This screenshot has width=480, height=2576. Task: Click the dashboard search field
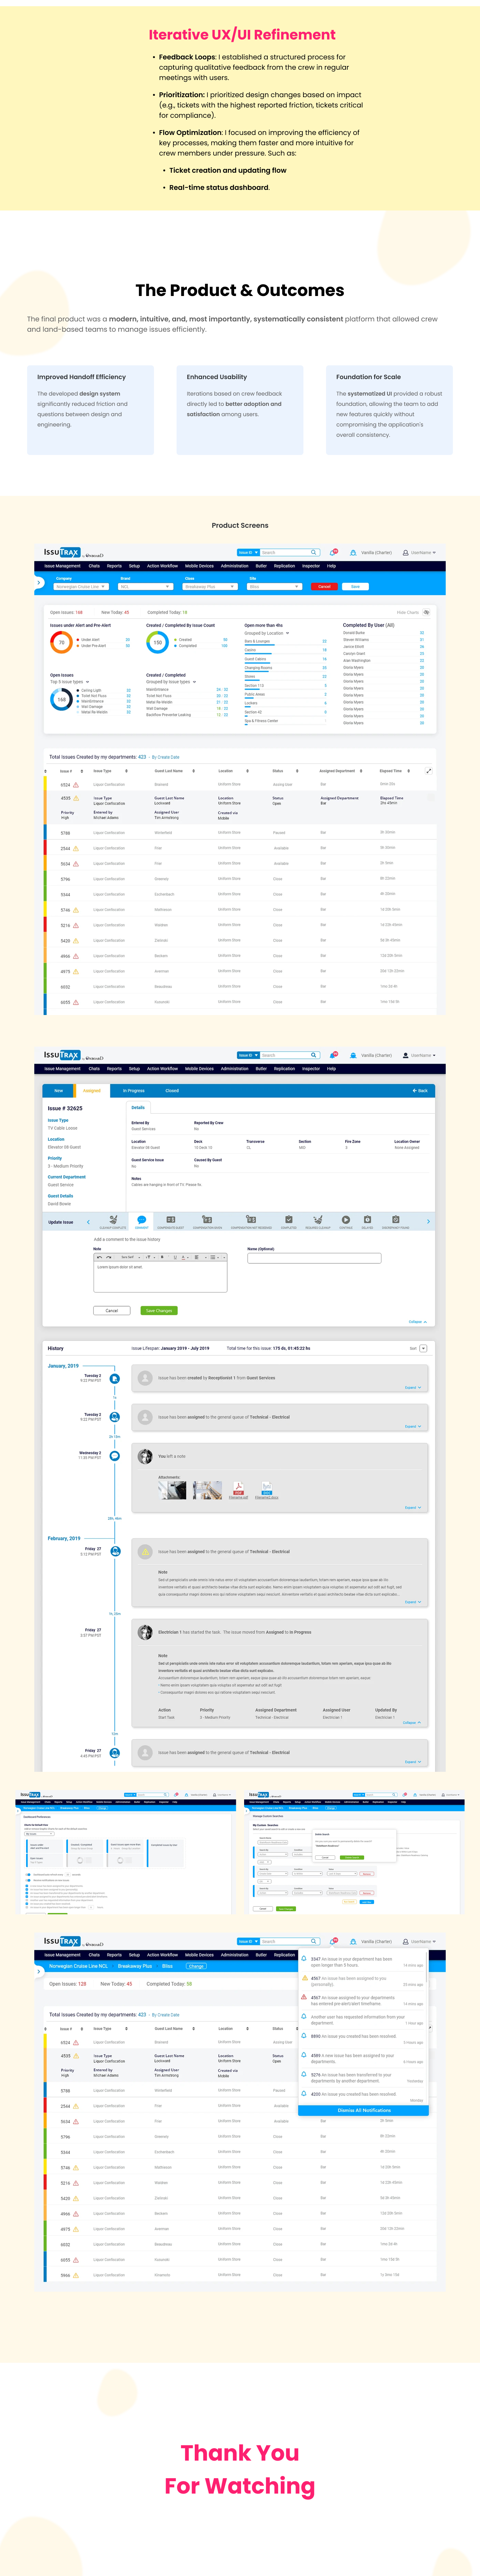click(285, 552)
